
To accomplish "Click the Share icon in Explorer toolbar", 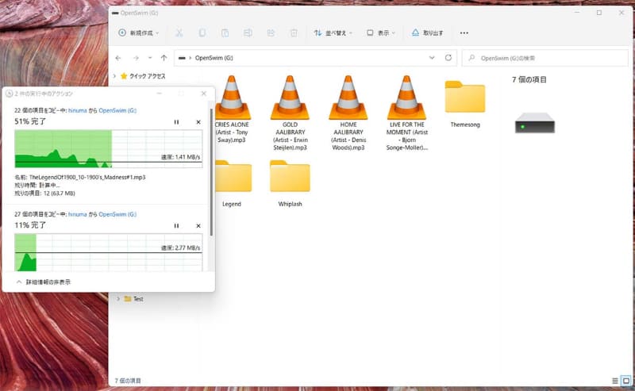I will coord(271,33).
